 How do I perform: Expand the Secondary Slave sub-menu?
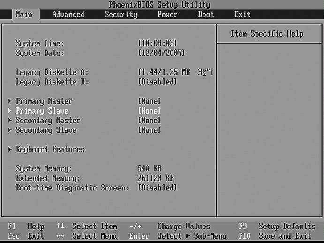(x=46, y=130)
